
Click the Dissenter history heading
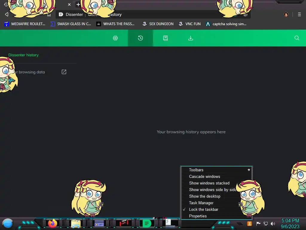pos(23,55)
